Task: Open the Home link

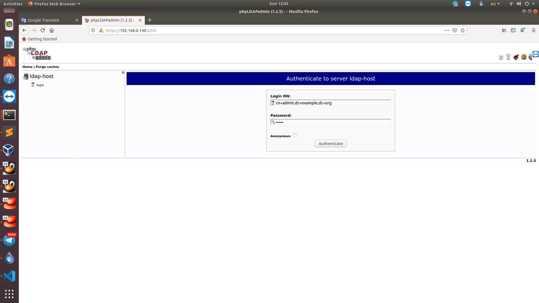Action: coord(27,67)
